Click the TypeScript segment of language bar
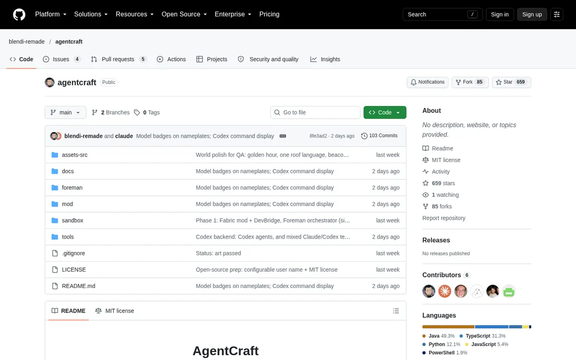Image resolution: width=576 pixels, height=360 pixels. click(x=492, y=327)
